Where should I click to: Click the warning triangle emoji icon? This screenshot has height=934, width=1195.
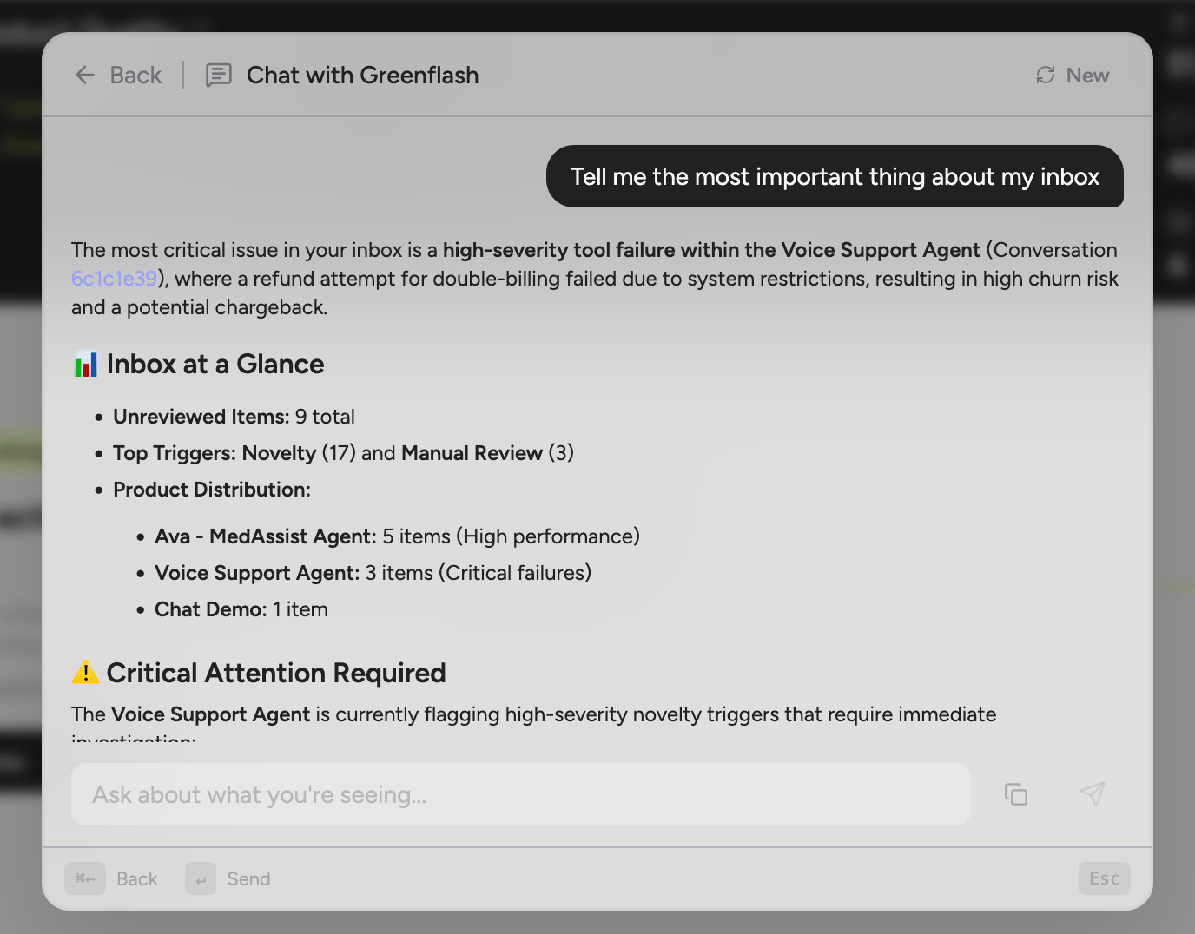86,673
